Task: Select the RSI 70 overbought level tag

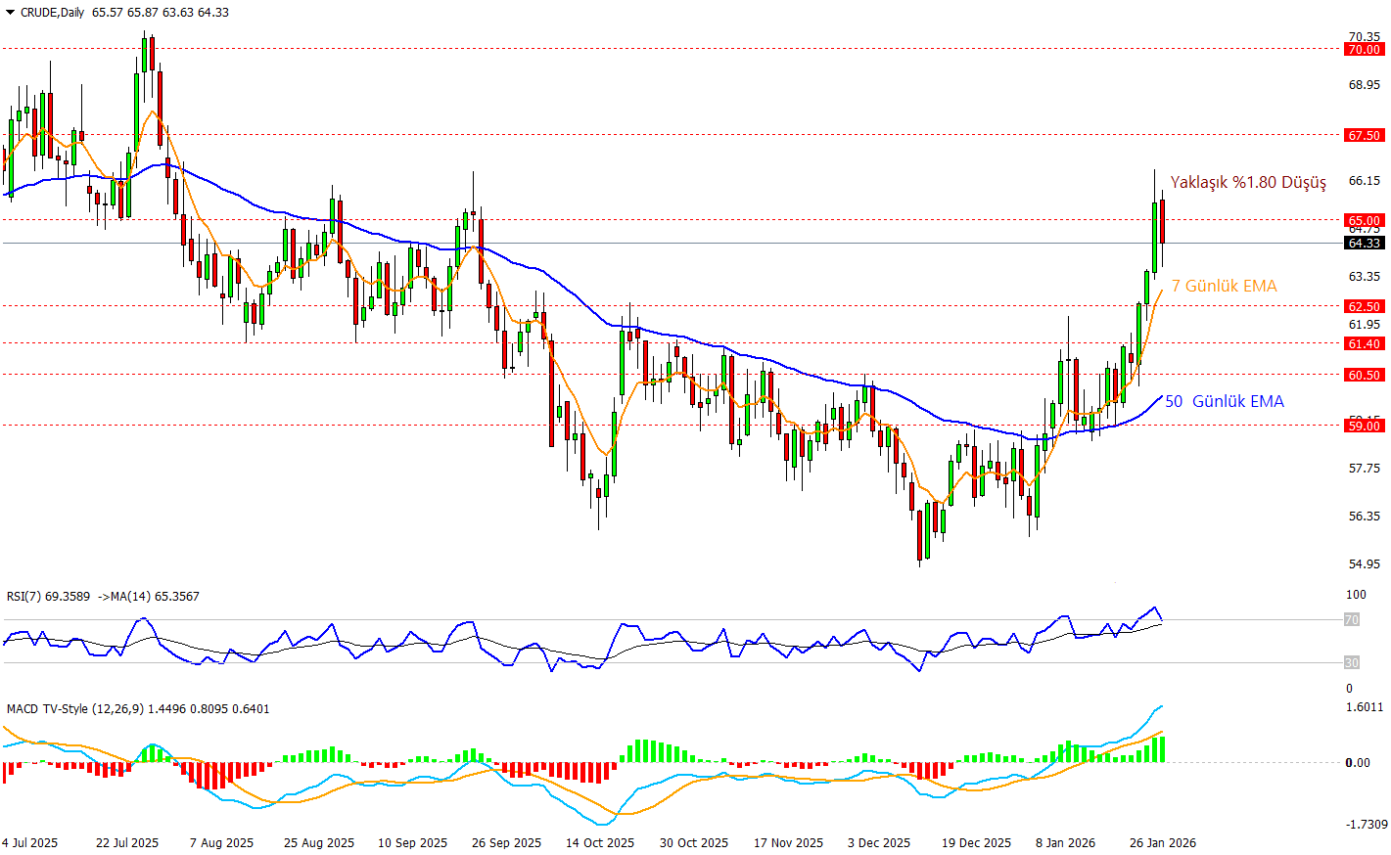Action: coord(1351,620)
